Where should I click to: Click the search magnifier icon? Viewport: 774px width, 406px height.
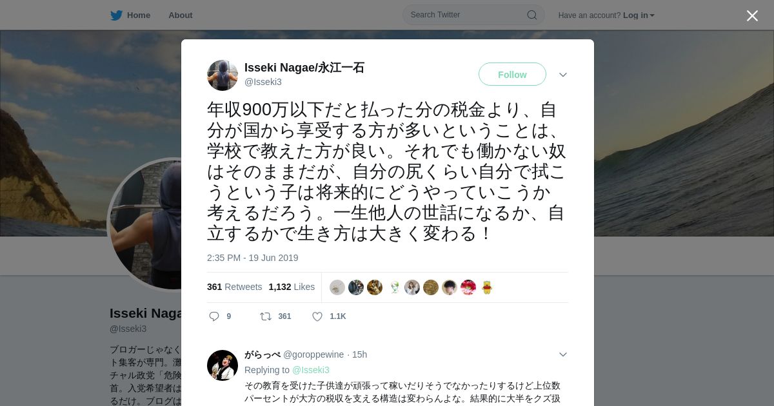point(532,15)
